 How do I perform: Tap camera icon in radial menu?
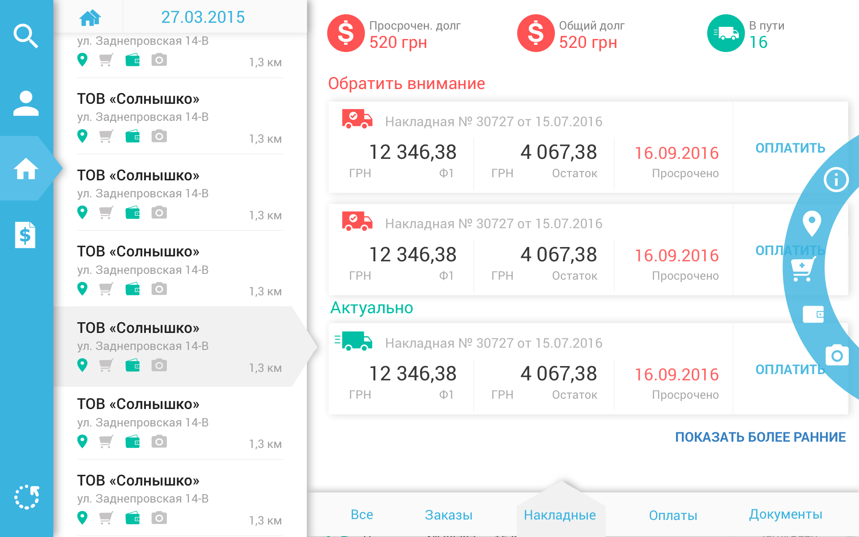(x=837, y=355)
